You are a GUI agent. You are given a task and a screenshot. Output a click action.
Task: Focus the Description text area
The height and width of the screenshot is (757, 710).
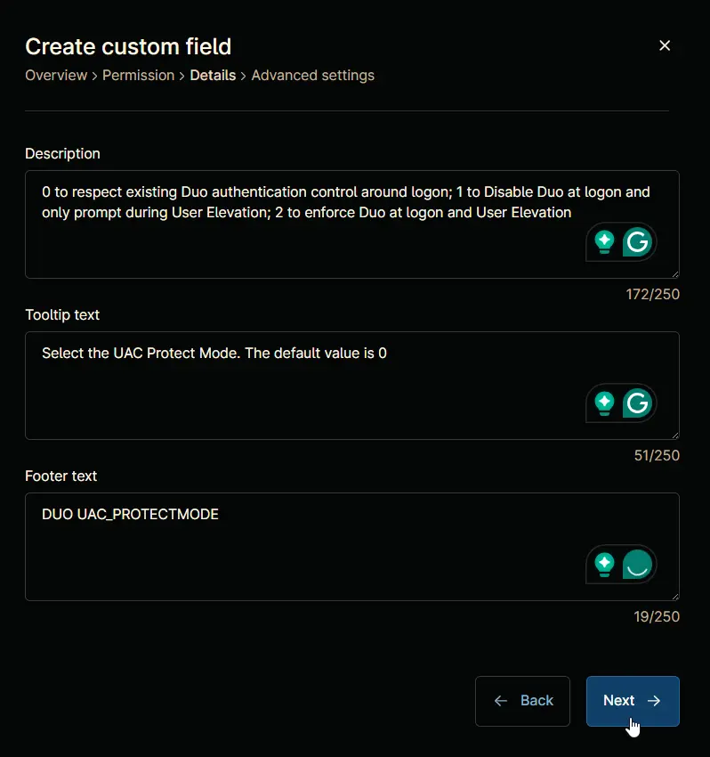[x=352, y=224]
